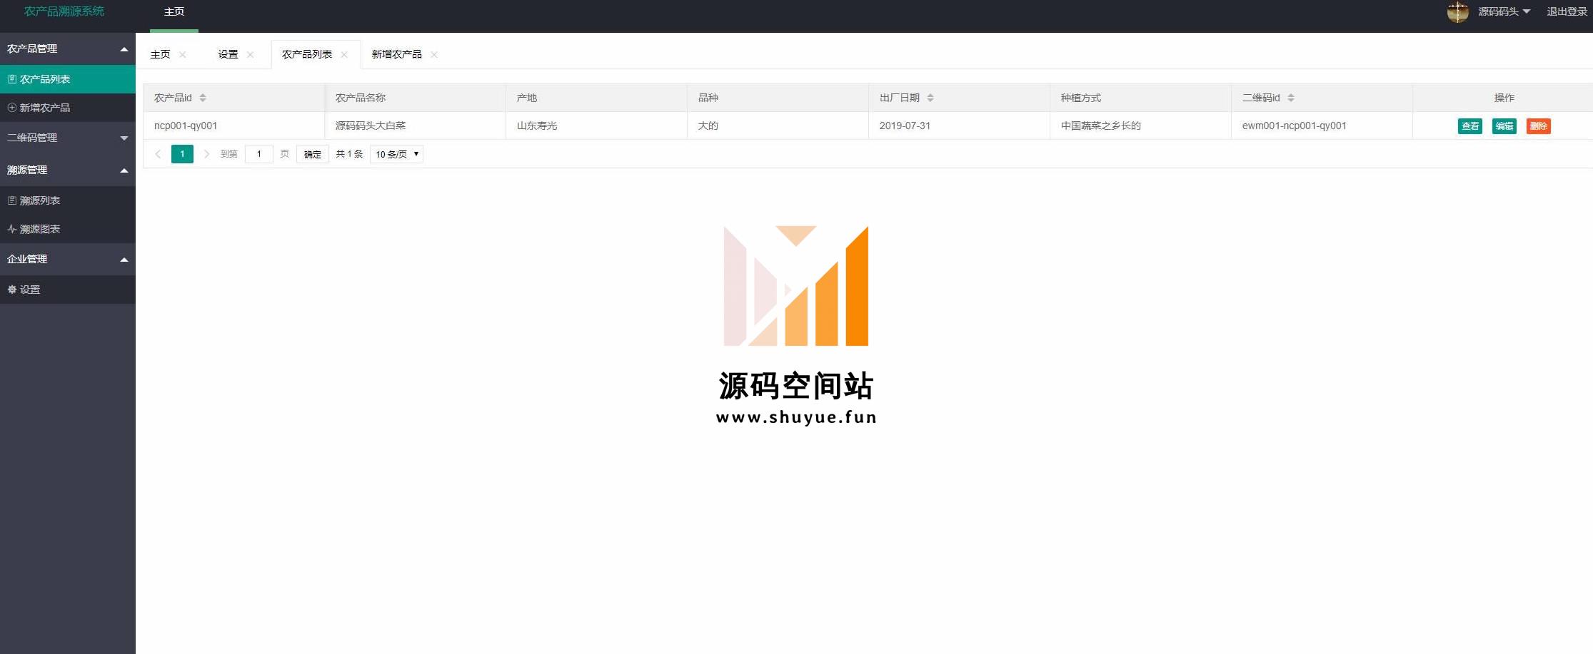Click 操作 column header
Image resolution: width=1593 pixels, height=654 pixels.
pos(1504,98)
